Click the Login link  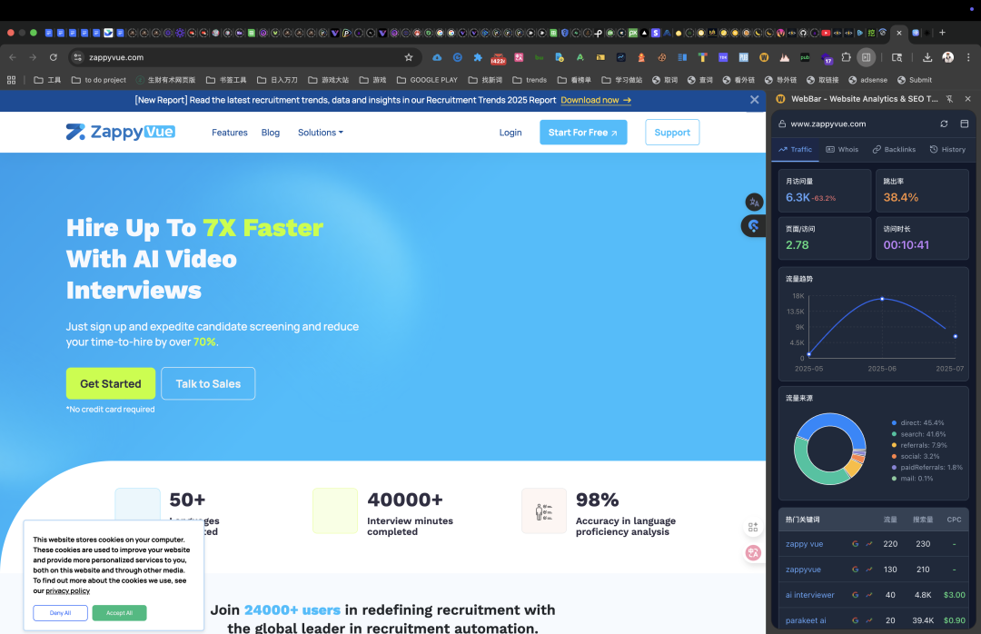click(510, 132)
